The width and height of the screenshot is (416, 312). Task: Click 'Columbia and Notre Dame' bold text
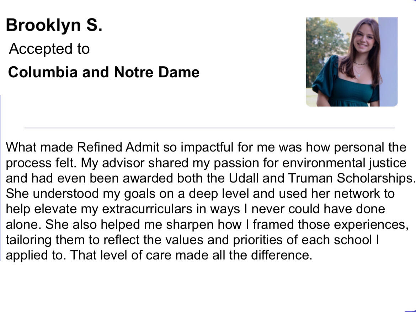click(x=103, y=72)
